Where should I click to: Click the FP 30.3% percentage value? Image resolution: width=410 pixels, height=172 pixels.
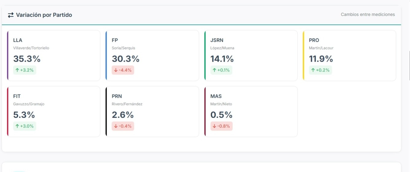pos(125,59)
